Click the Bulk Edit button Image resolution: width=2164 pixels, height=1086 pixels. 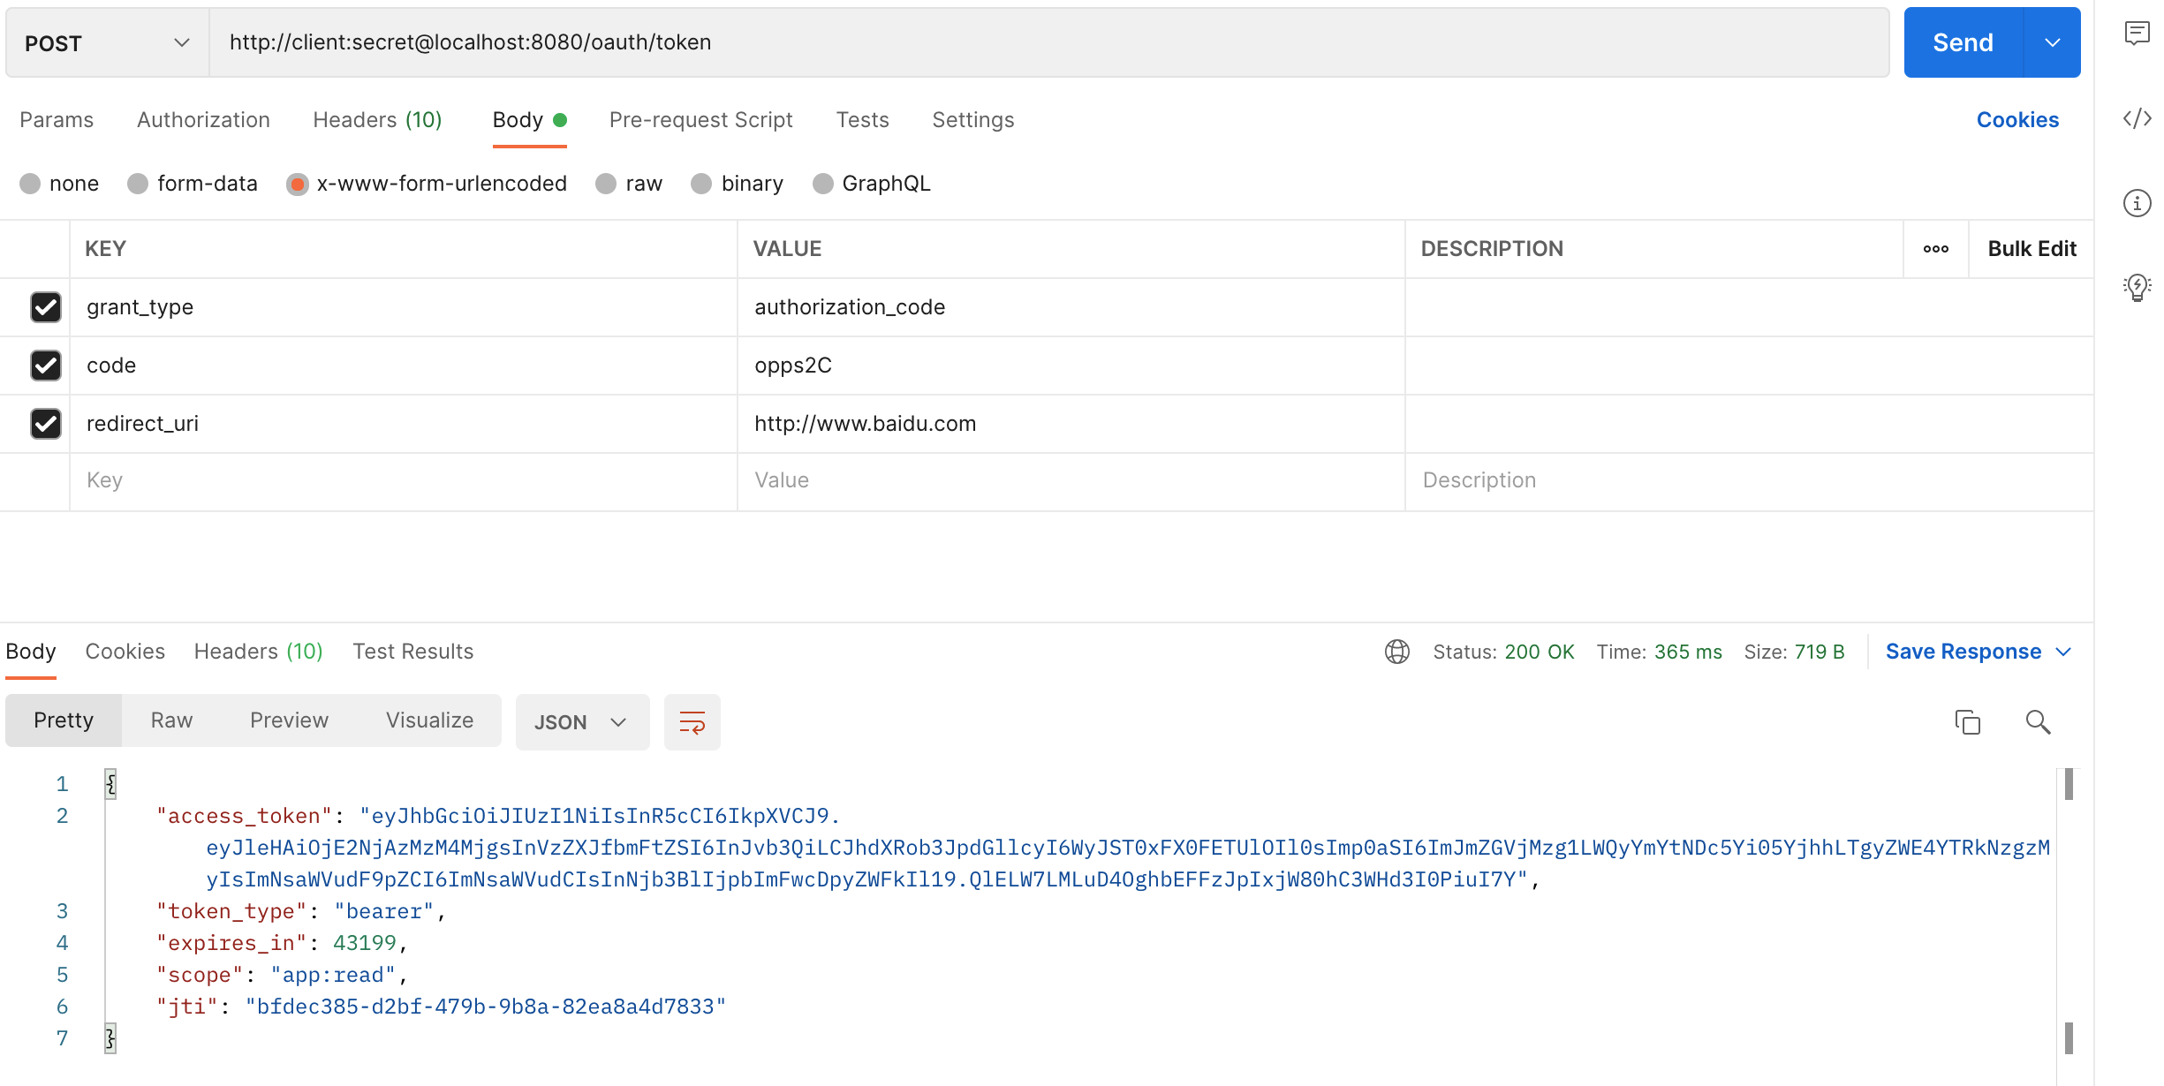pos(2032,249)
